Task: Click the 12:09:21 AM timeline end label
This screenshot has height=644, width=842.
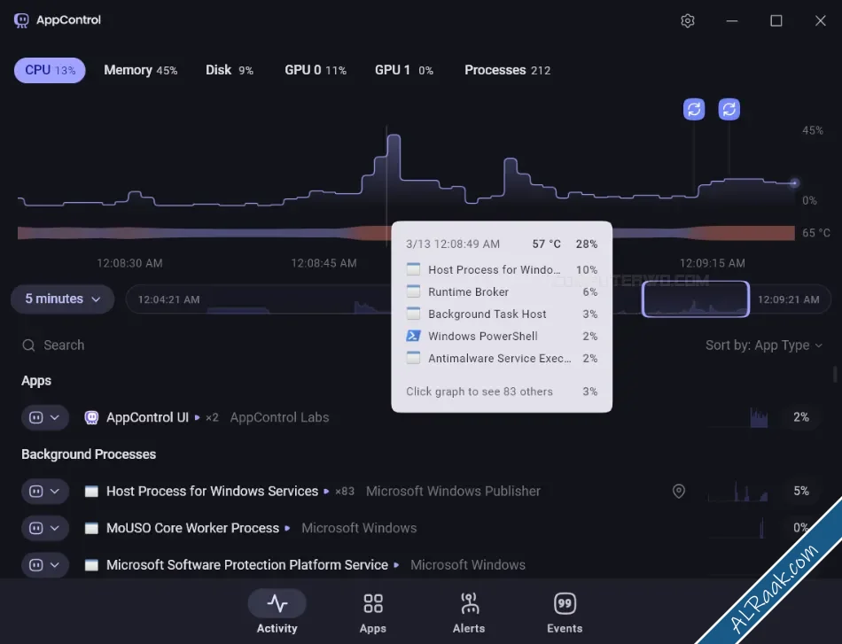Action: click(x=788, y=299)
